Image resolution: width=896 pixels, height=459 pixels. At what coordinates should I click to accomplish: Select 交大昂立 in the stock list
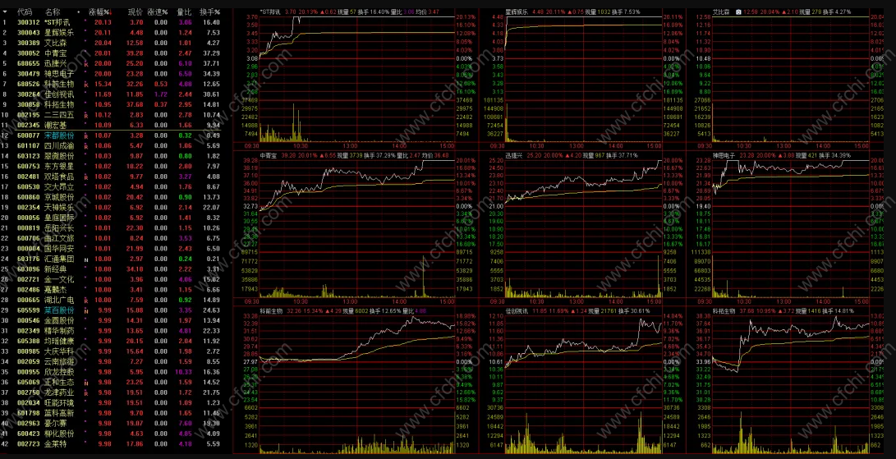coord(59,187)
